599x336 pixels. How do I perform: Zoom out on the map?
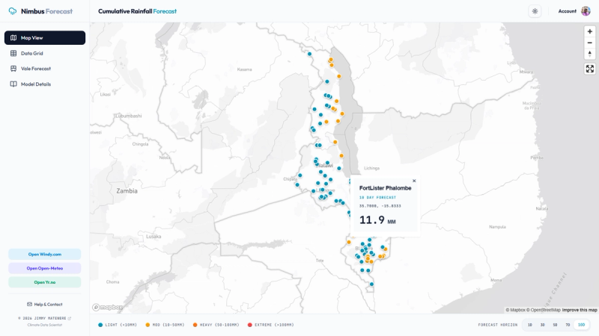click(x=590, y=43)
